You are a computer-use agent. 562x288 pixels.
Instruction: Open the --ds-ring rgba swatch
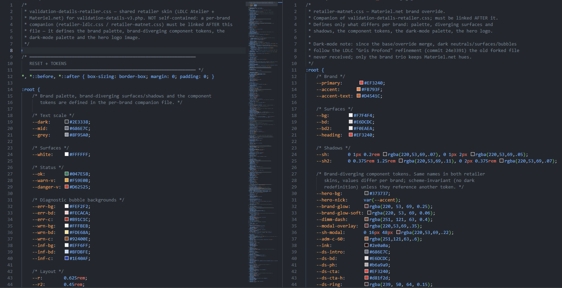366,284
